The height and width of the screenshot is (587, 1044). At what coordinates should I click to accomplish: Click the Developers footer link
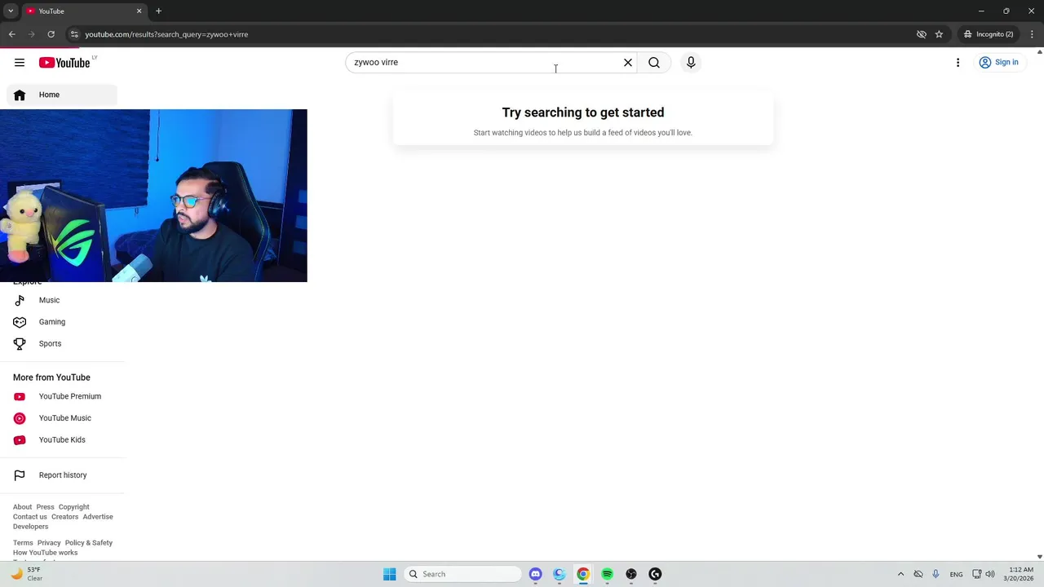point(30,527)
